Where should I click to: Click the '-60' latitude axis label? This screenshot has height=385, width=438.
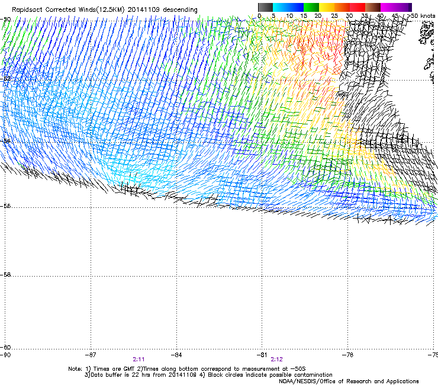pyautogui.click(x=5, y=348)
